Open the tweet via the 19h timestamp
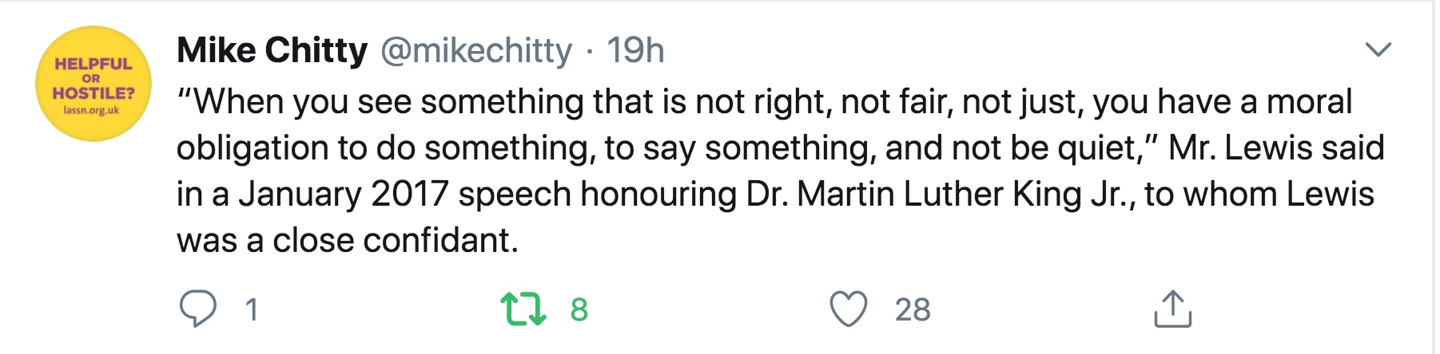The image size is (1440, 354). click(635, 50)
